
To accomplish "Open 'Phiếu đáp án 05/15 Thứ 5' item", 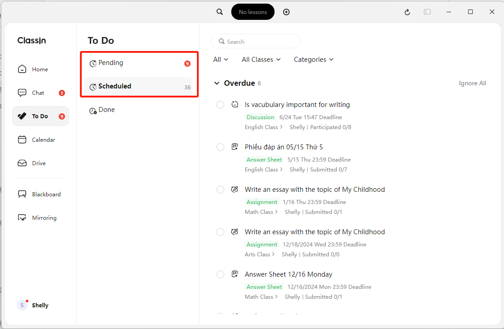I will (284, 147).
